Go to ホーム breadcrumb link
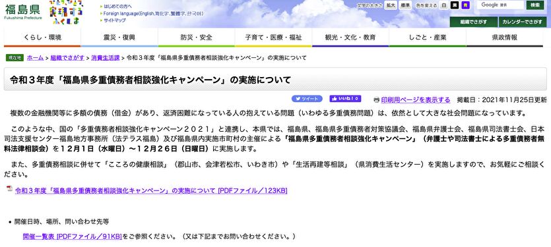Viewport: 551px width, 247px height. coord(35,58)
